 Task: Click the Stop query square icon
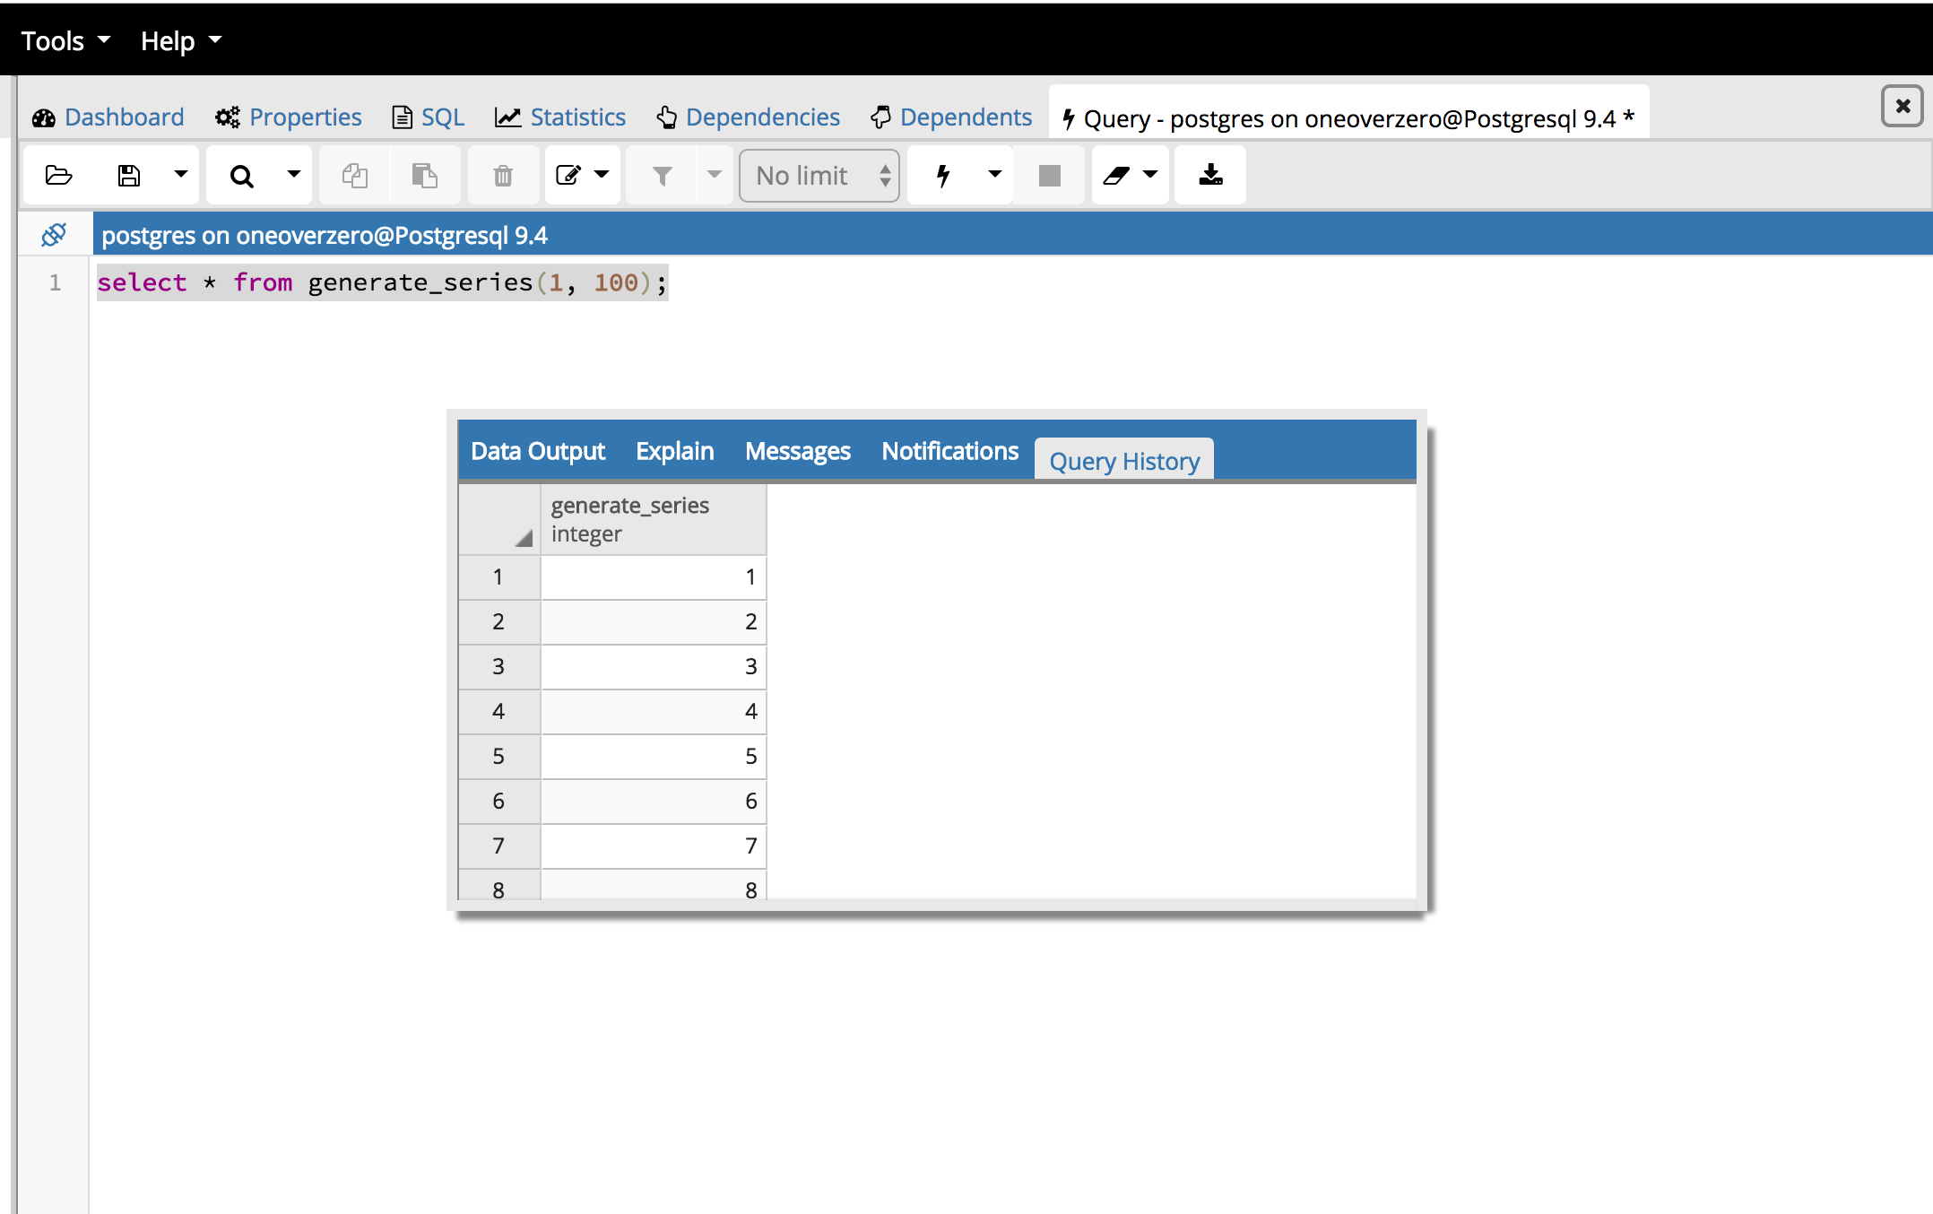click(1049, 175)
